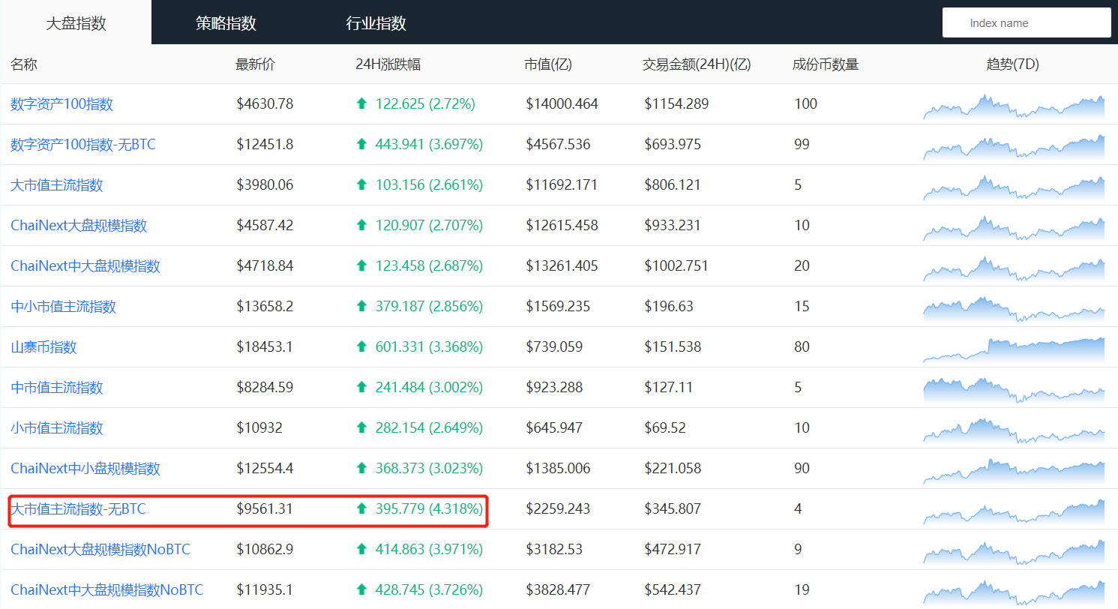Focus the Index name search field
The height and width of the screenshot is (609, 1118).
(x=1027, y=22)
